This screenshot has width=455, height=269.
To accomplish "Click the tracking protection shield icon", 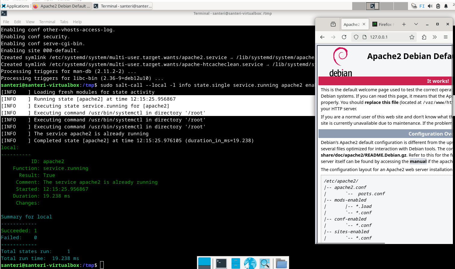I will point(356,37).
